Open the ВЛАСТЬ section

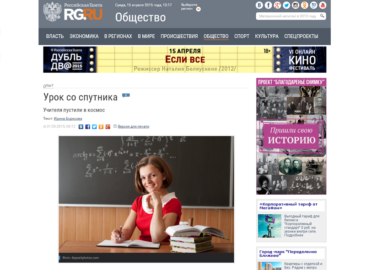tap(55, 37)
